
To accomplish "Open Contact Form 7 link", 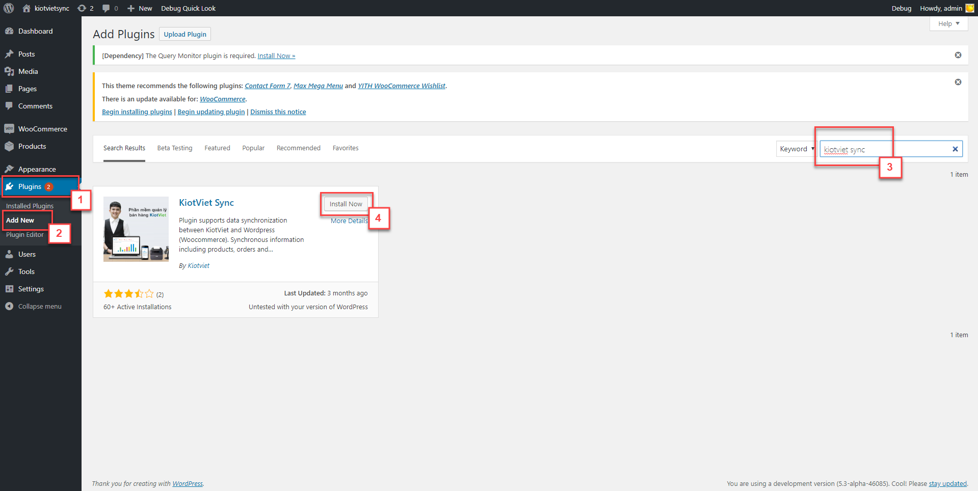I will point(268,86).
